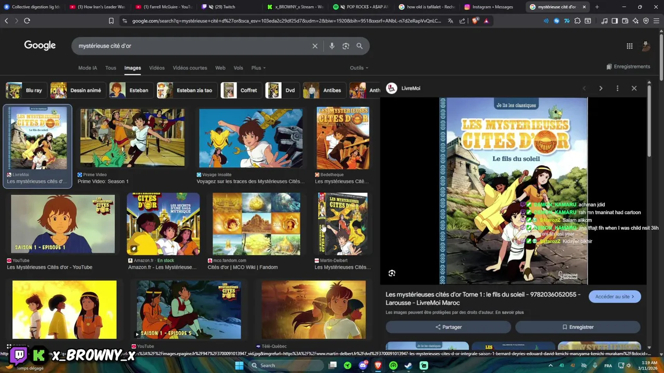This screenshot has width=664, height=373.
Task: Open the taskbar Search box
Action: click(285, 365)
